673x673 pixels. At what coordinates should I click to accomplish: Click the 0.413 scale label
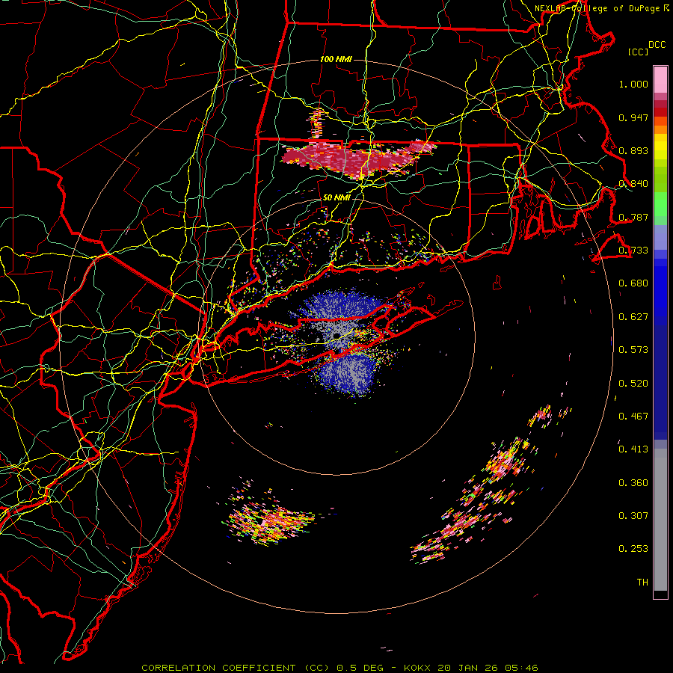pyautogui.click(x=633, y=449)
